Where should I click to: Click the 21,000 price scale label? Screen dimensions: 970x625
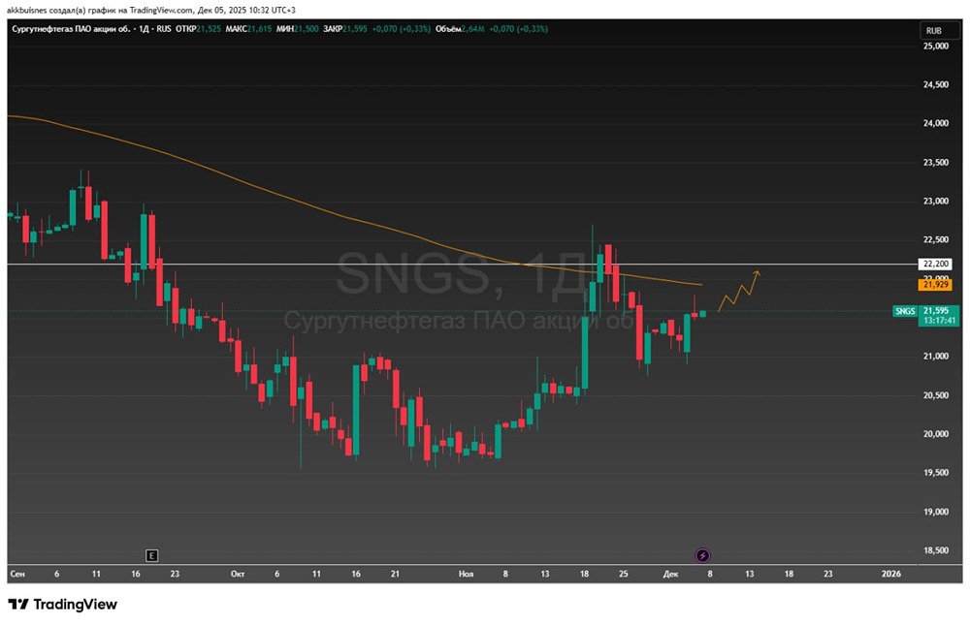click(x=935, y=356)
